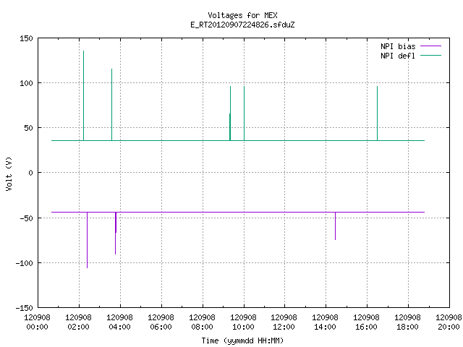Click the y-axis tick label -50
Screen dimensions: 463x347
coord(26,218)
